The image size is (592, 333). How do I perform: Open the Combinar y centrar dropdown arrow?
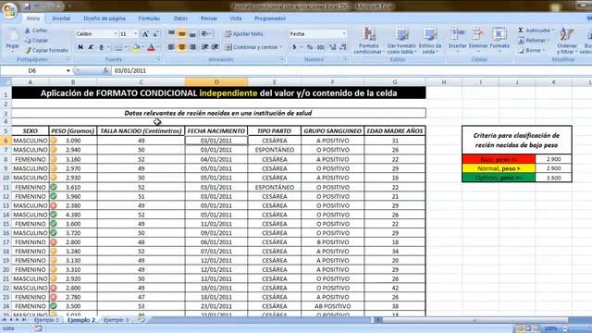(281, 47)
